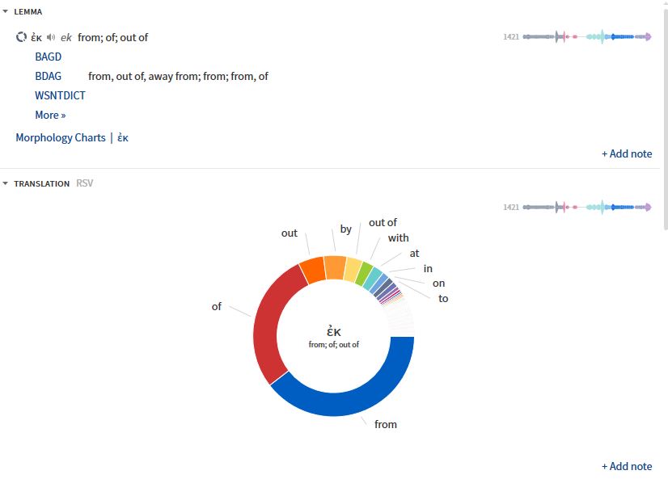
Task: Click the ἐκ label in the ring center
Action: (x=333, y=331)
